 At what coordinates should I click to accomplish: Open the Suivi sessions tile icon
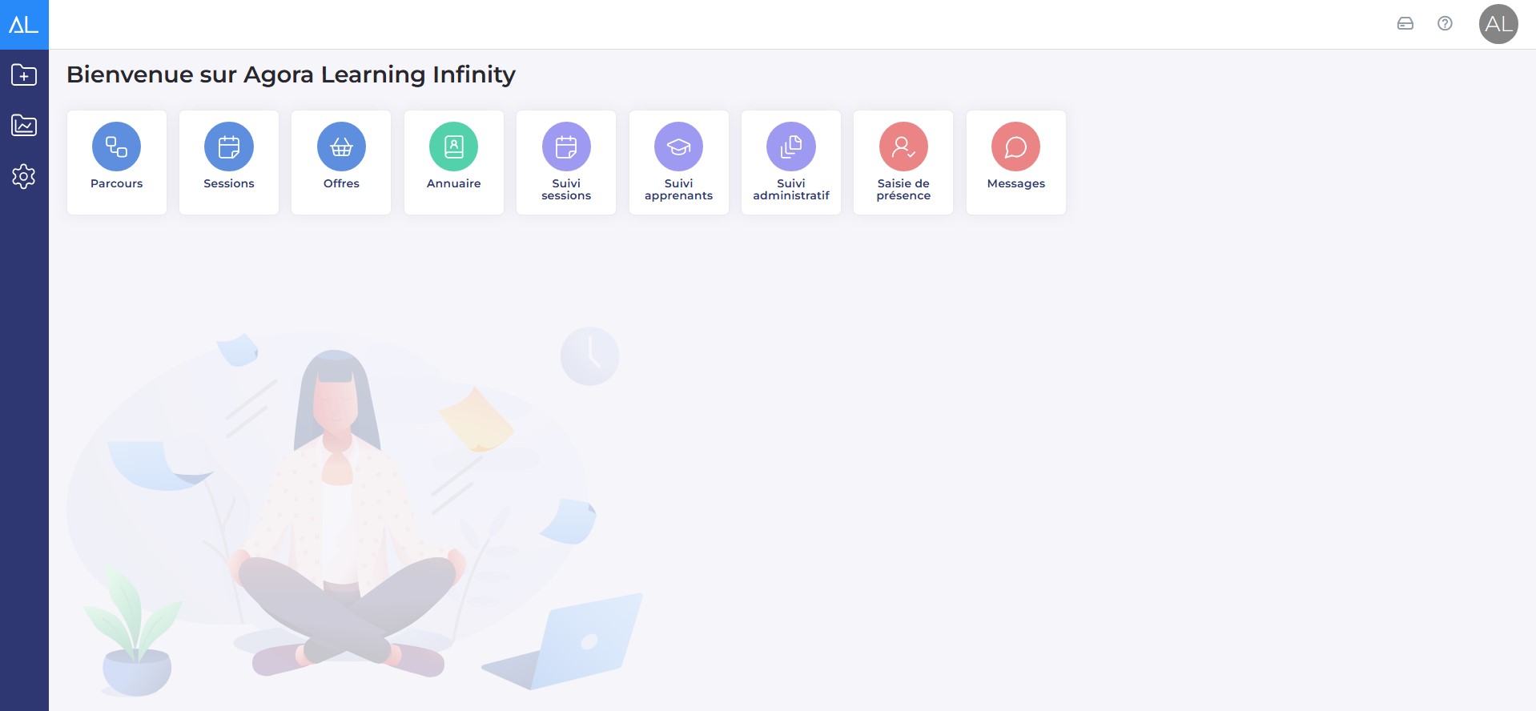click(x=566, y=147)
